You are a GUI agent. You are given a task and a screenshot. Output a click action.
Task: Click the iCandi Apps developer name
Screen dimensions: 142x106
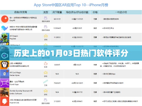pyautogui.click(x=14, y=85)
